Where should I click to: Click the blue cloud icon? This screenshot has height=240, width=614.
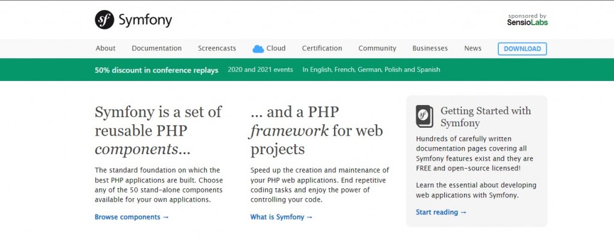tap(258, 49)
